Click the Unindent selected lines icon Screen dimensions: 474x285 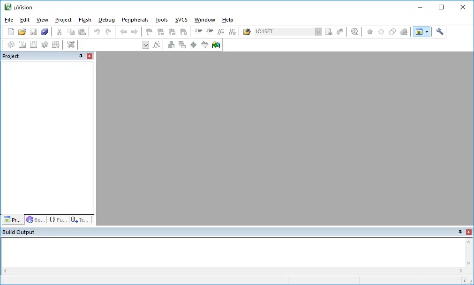click(210, 32)
